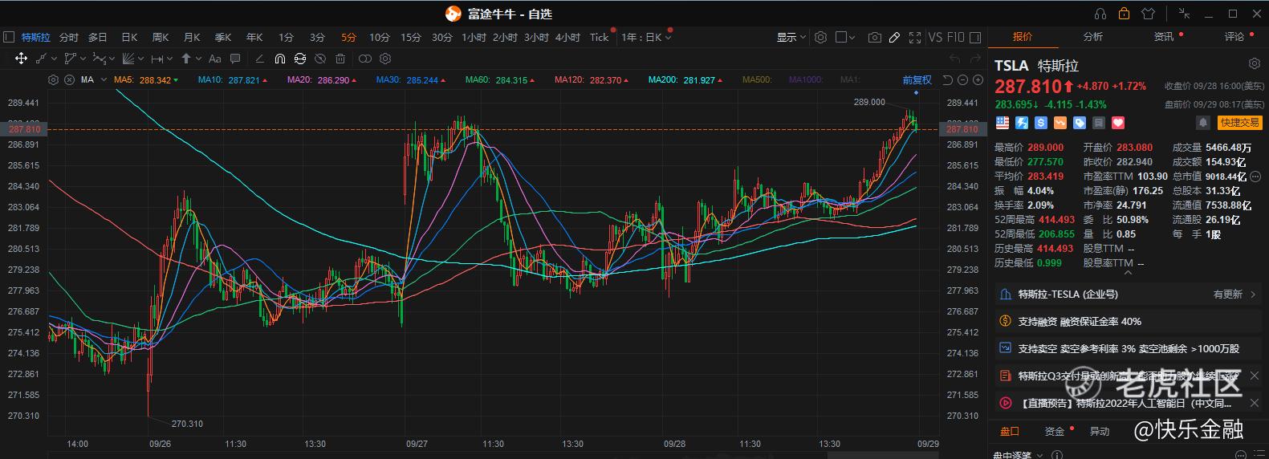
Task: Select the crosshair move cursor tool
Action: (21, 59)
